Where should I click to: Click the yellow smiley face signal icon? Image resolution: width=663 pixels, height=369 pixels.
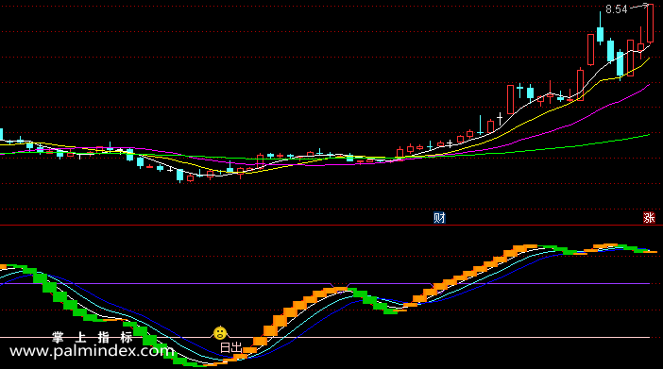[x=220, y=333]
